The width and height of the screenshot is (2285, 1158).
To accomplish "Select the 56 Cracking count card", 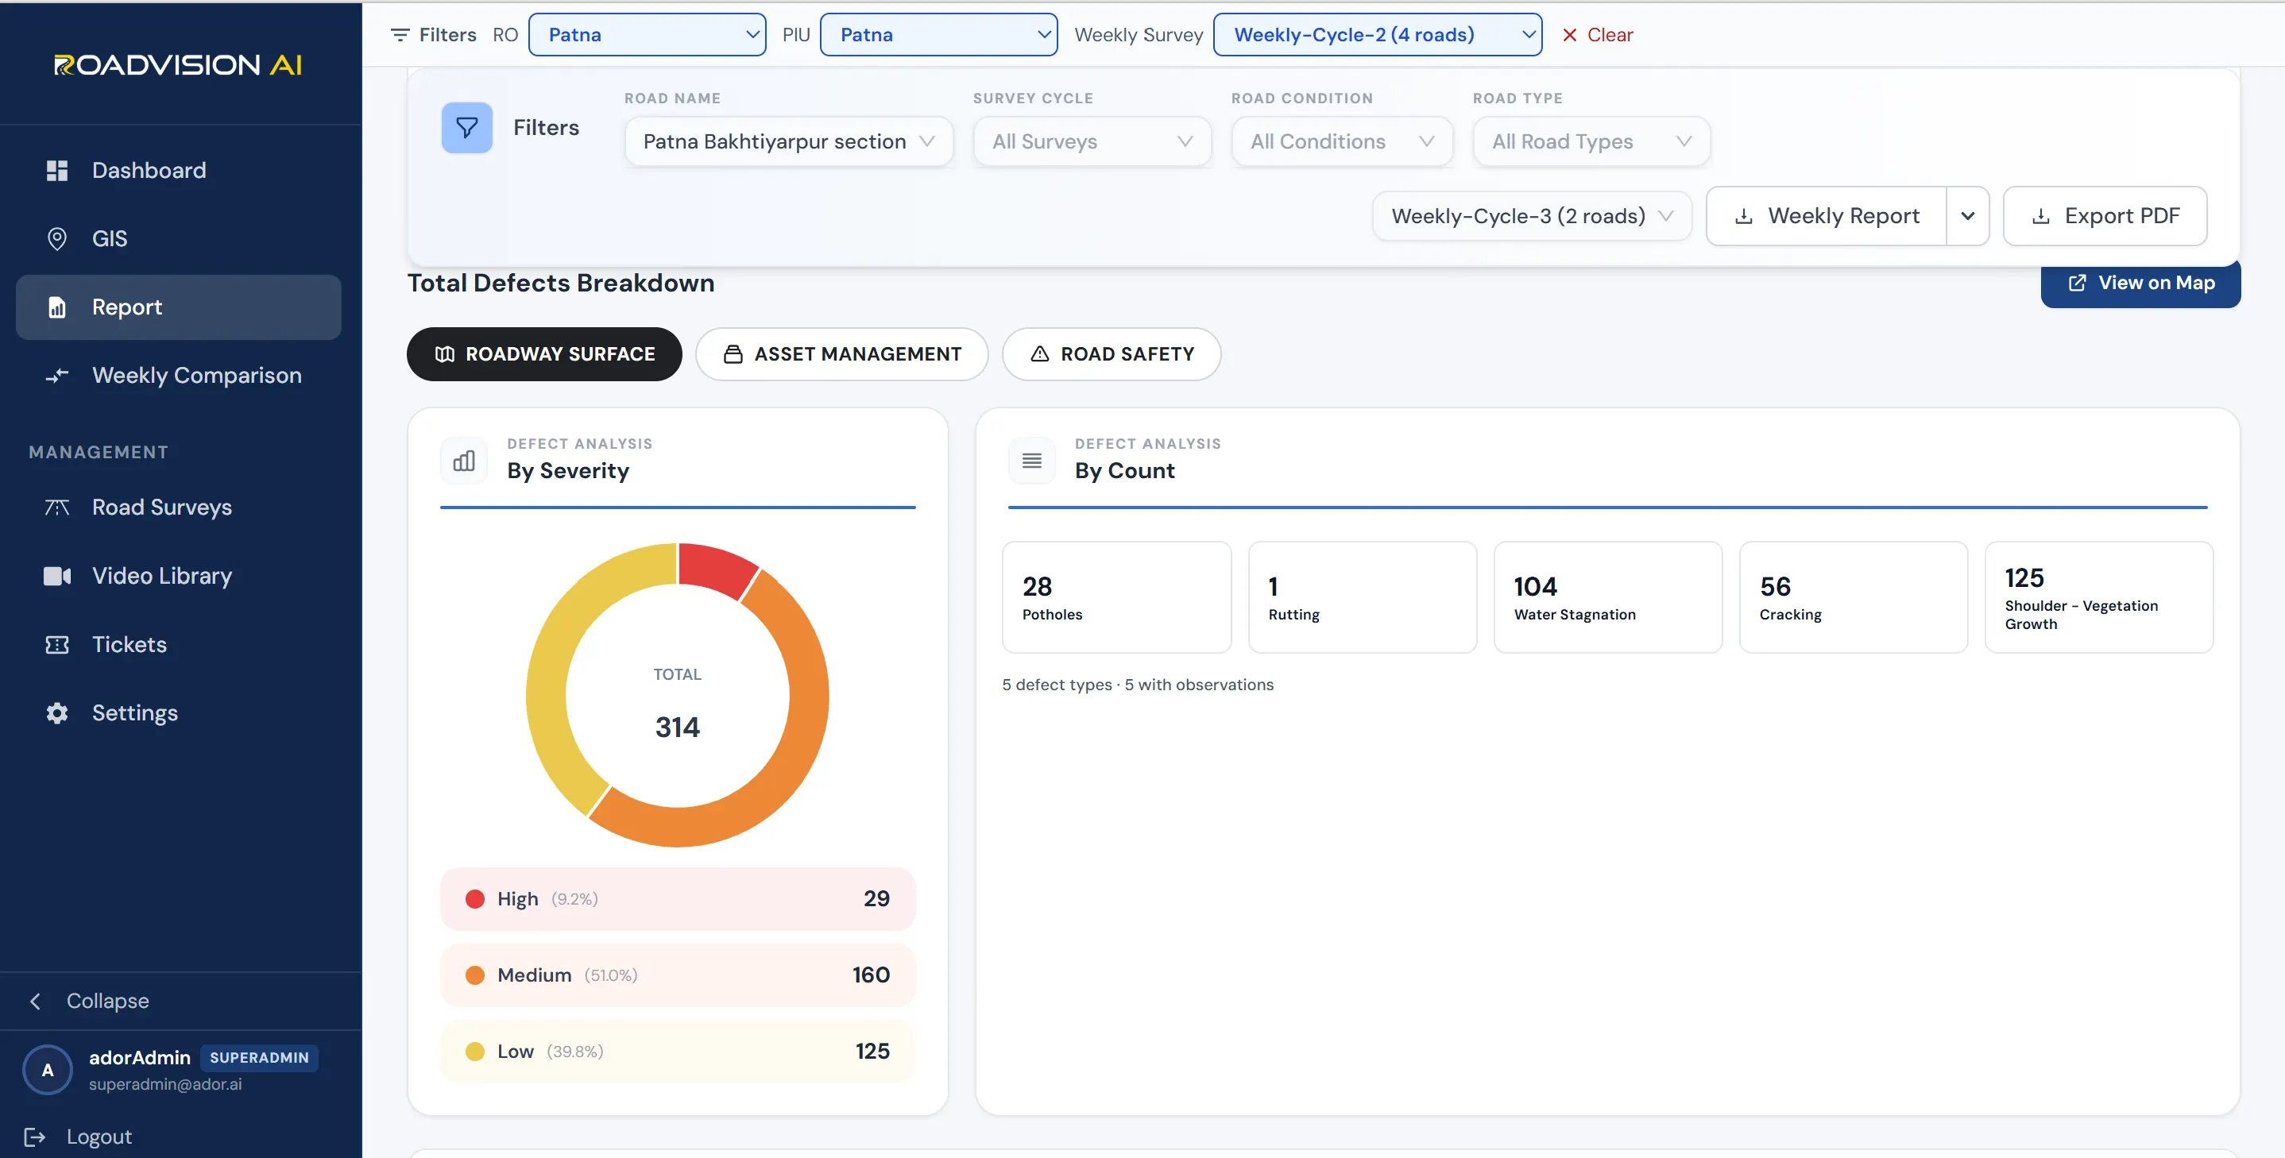I will (x=1853, y=597).
